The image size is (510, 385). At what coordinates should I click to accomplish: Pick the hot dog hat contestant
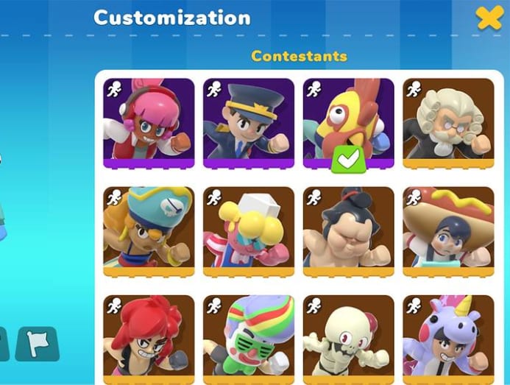(448, 231)
